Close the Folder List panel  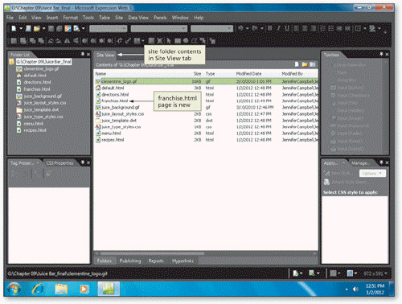pos(88,54)
